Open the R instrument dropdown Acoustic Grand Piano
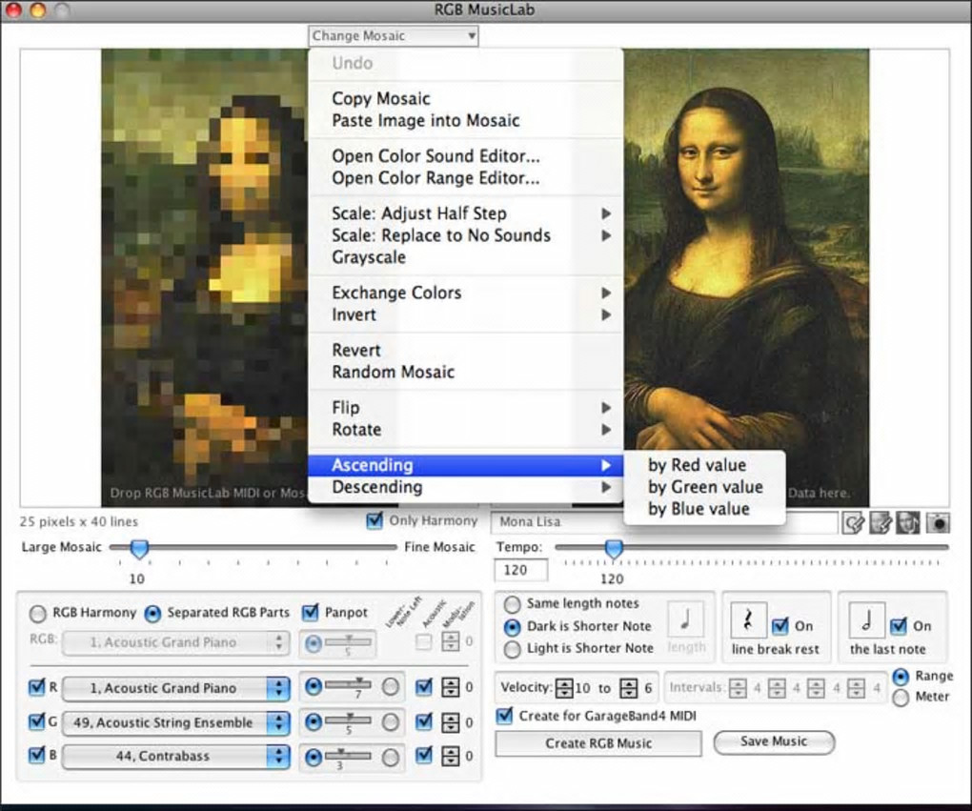 tap(176, 688)
